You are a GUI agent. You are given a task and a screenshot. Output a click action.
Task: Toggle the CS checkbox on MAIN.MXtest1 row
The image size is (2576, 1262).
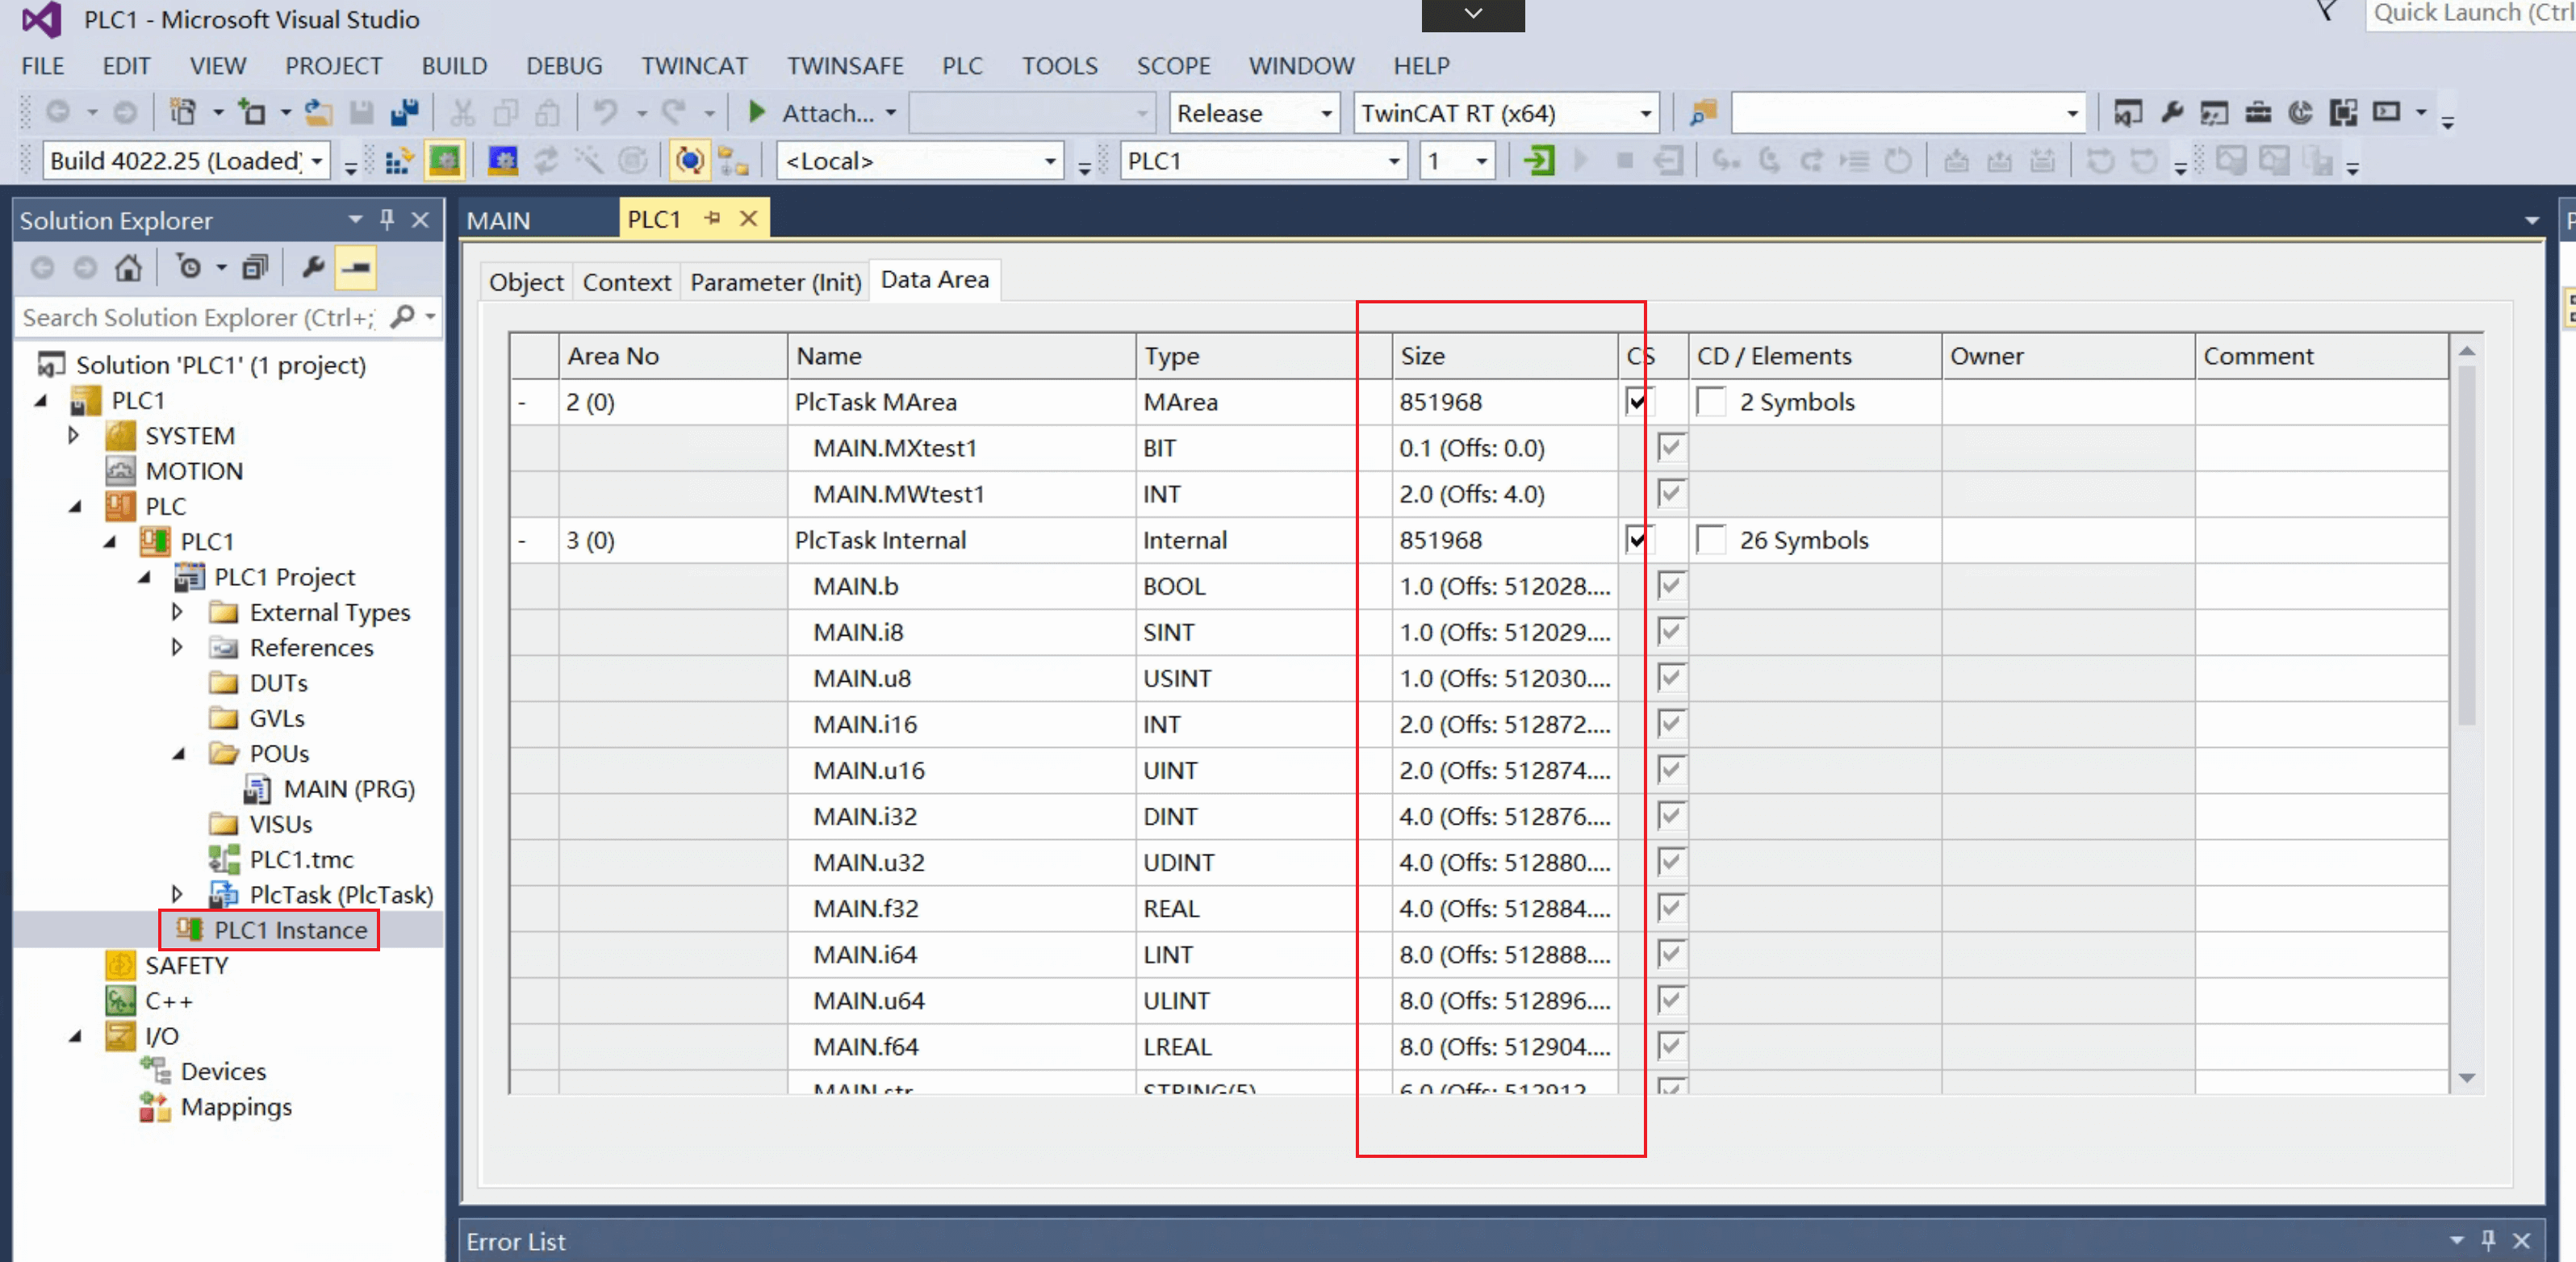pos(1669,448)
